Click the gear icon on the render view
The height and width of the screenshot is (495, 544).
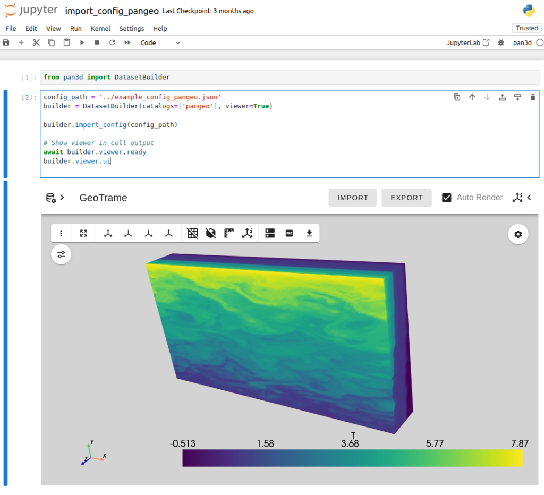point(518,234)
